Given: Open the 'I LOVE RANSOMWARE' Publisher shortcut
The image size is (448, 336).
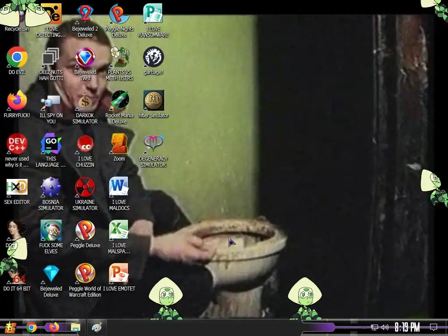Looking at the screenshot, I should tap(154, 21).
